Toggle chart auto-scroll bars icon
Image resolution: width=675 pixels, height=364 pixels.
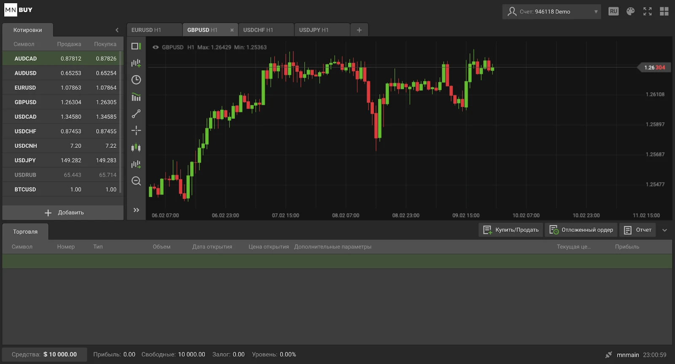coord(136,164)
